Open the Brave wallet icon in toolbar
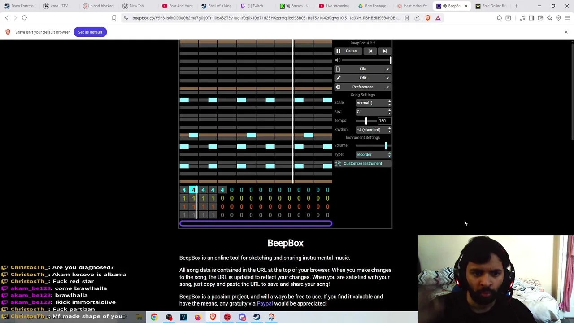The image size is (574, 323). click(x=540, y=18)
